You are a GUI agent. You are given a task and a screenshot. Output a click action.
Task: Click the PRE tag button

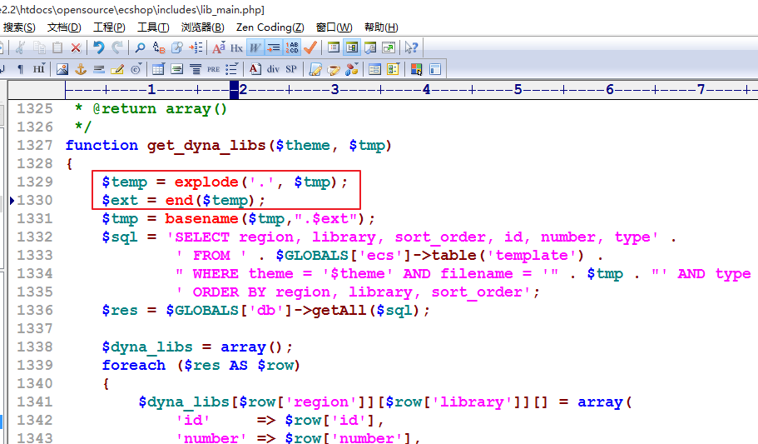(214, 69)
